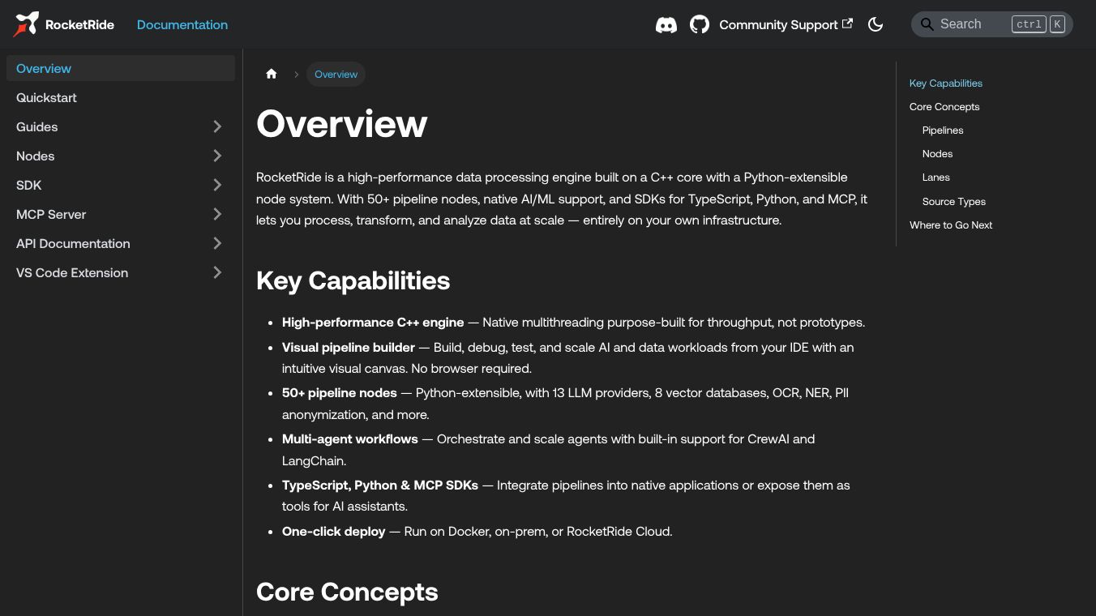
Task: Expand API Documentation in sidebar
Action: click(217, 243)
